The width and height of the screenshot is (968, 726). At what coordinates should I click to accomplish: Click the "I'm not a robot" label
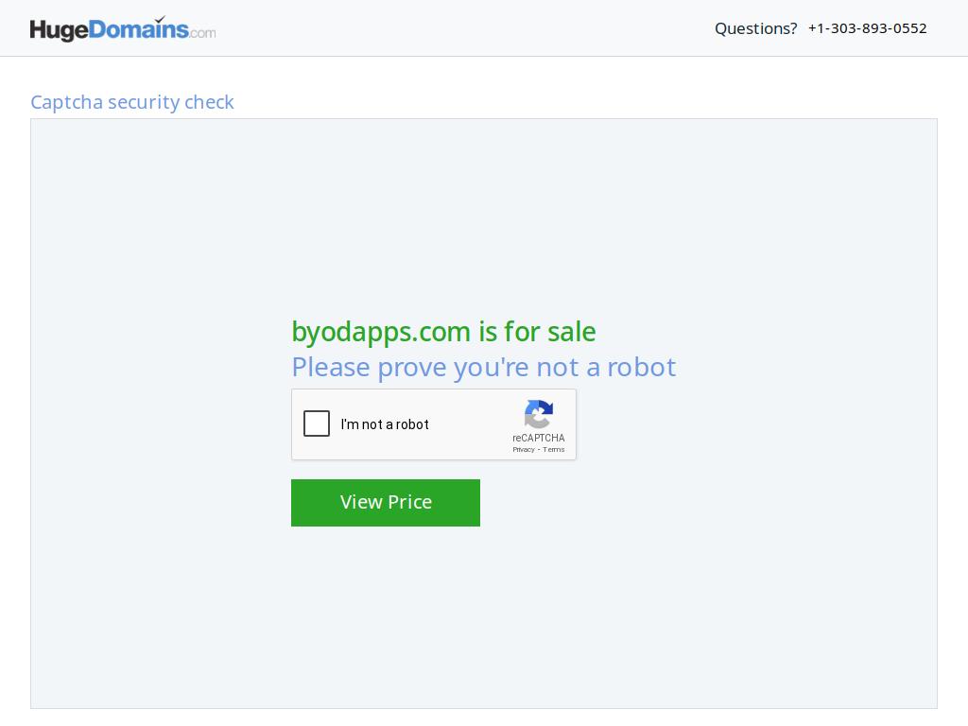(x=385, y=424)
